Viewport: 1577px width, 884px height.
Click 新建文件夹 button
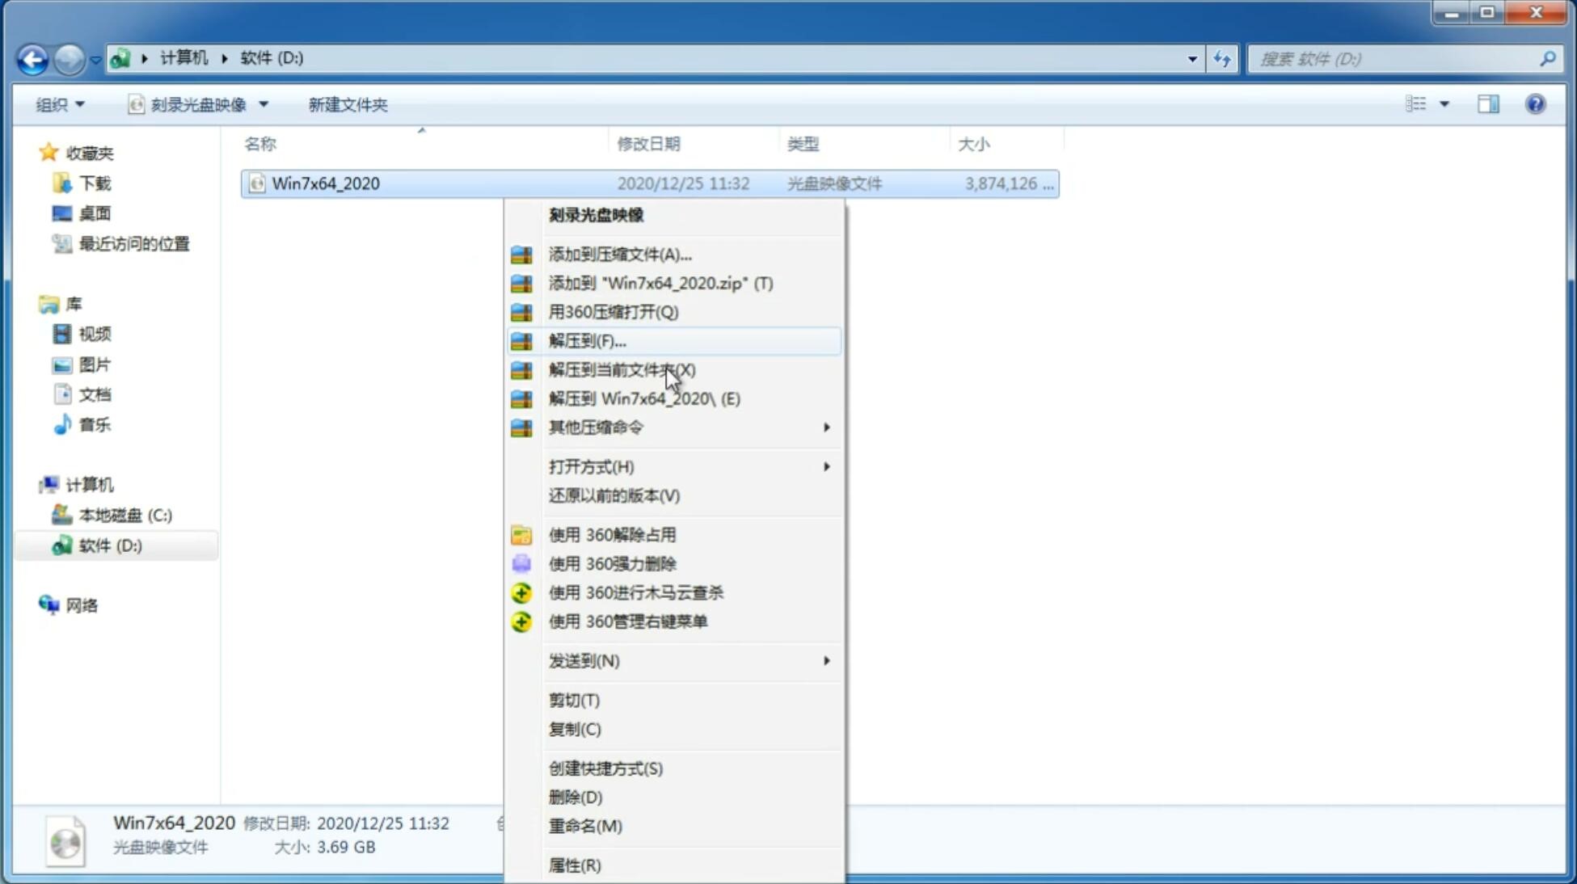pos(348,104)
